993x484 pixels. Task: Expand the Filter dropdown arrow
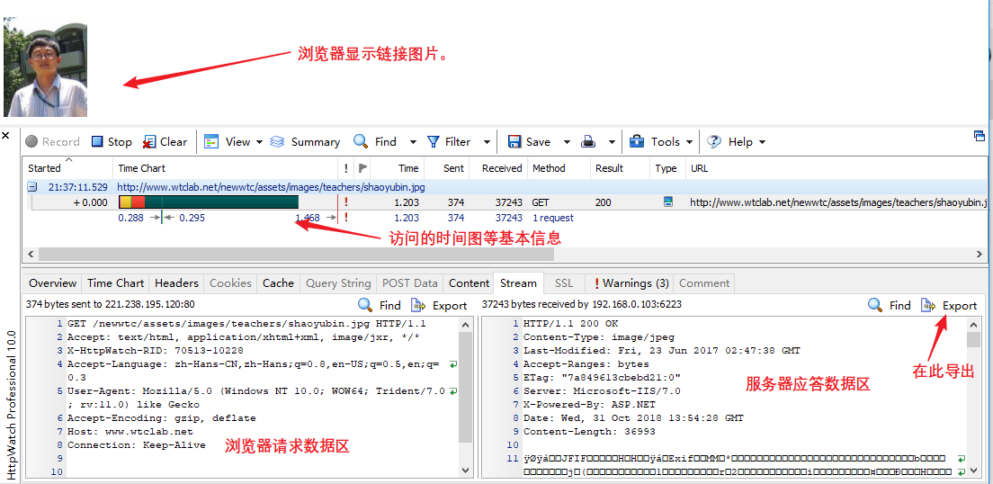pos(487,142)
